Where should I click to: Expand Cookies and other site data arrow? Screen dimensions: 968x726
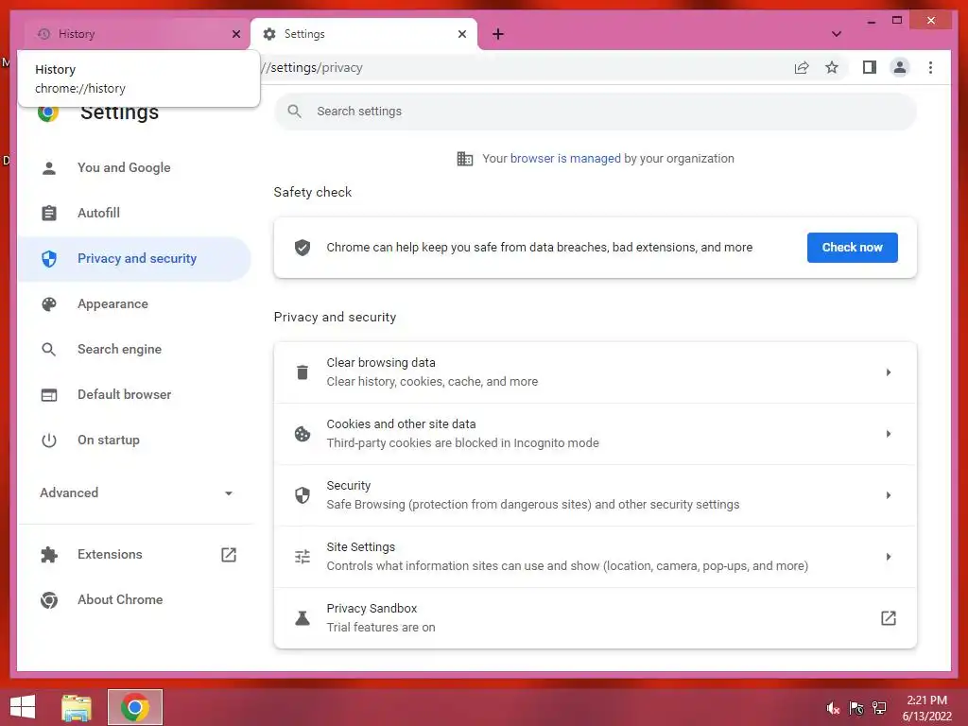889,434
